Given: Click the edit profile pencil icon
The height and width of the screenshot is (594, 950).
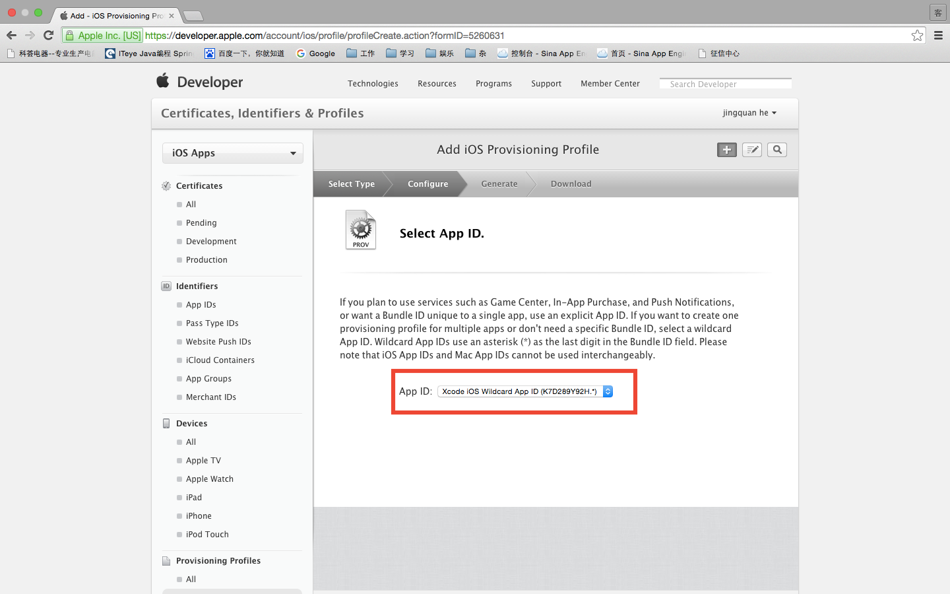Looking at the screenshot, I should coord(752,150).
